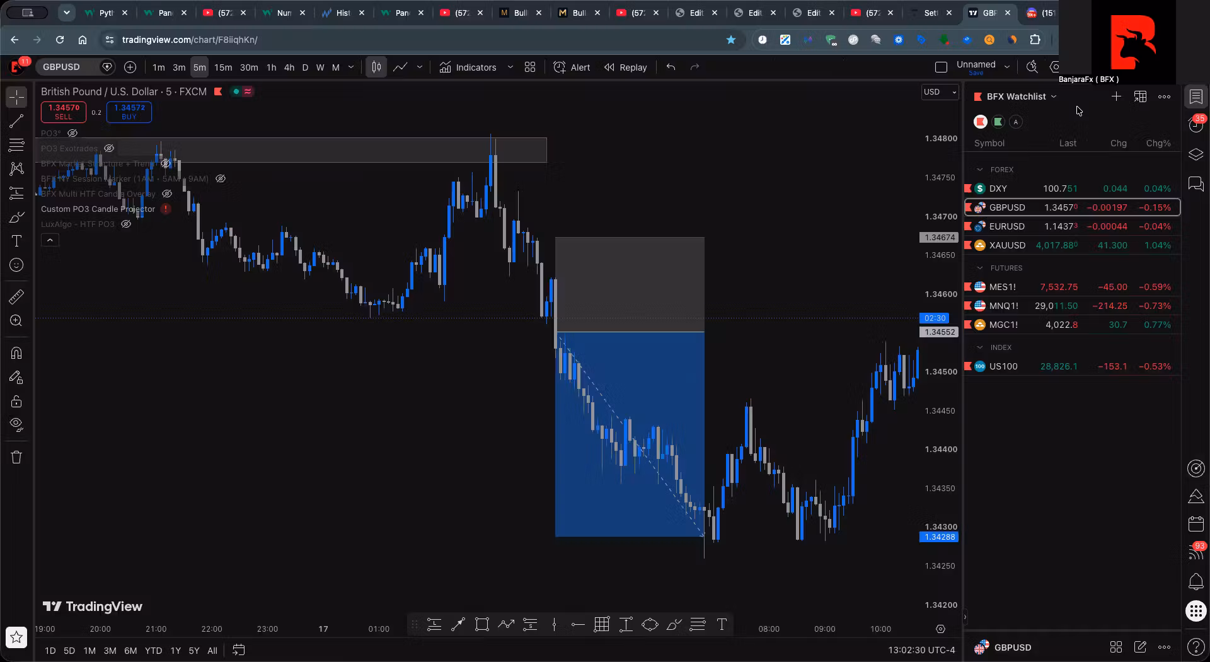Toggle the lock all drawings icon

pos(16,402)
